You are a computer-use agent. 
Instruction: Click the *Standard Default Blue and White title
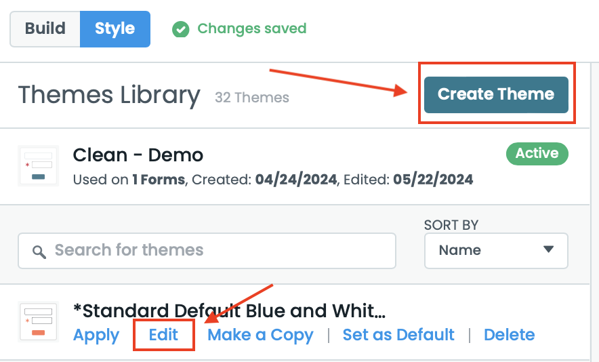(229, 311)
